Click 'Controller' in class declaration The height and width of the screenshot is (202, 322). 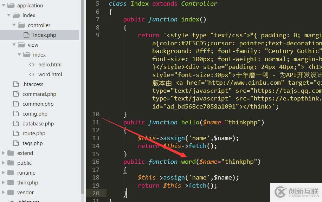(199, 4)
